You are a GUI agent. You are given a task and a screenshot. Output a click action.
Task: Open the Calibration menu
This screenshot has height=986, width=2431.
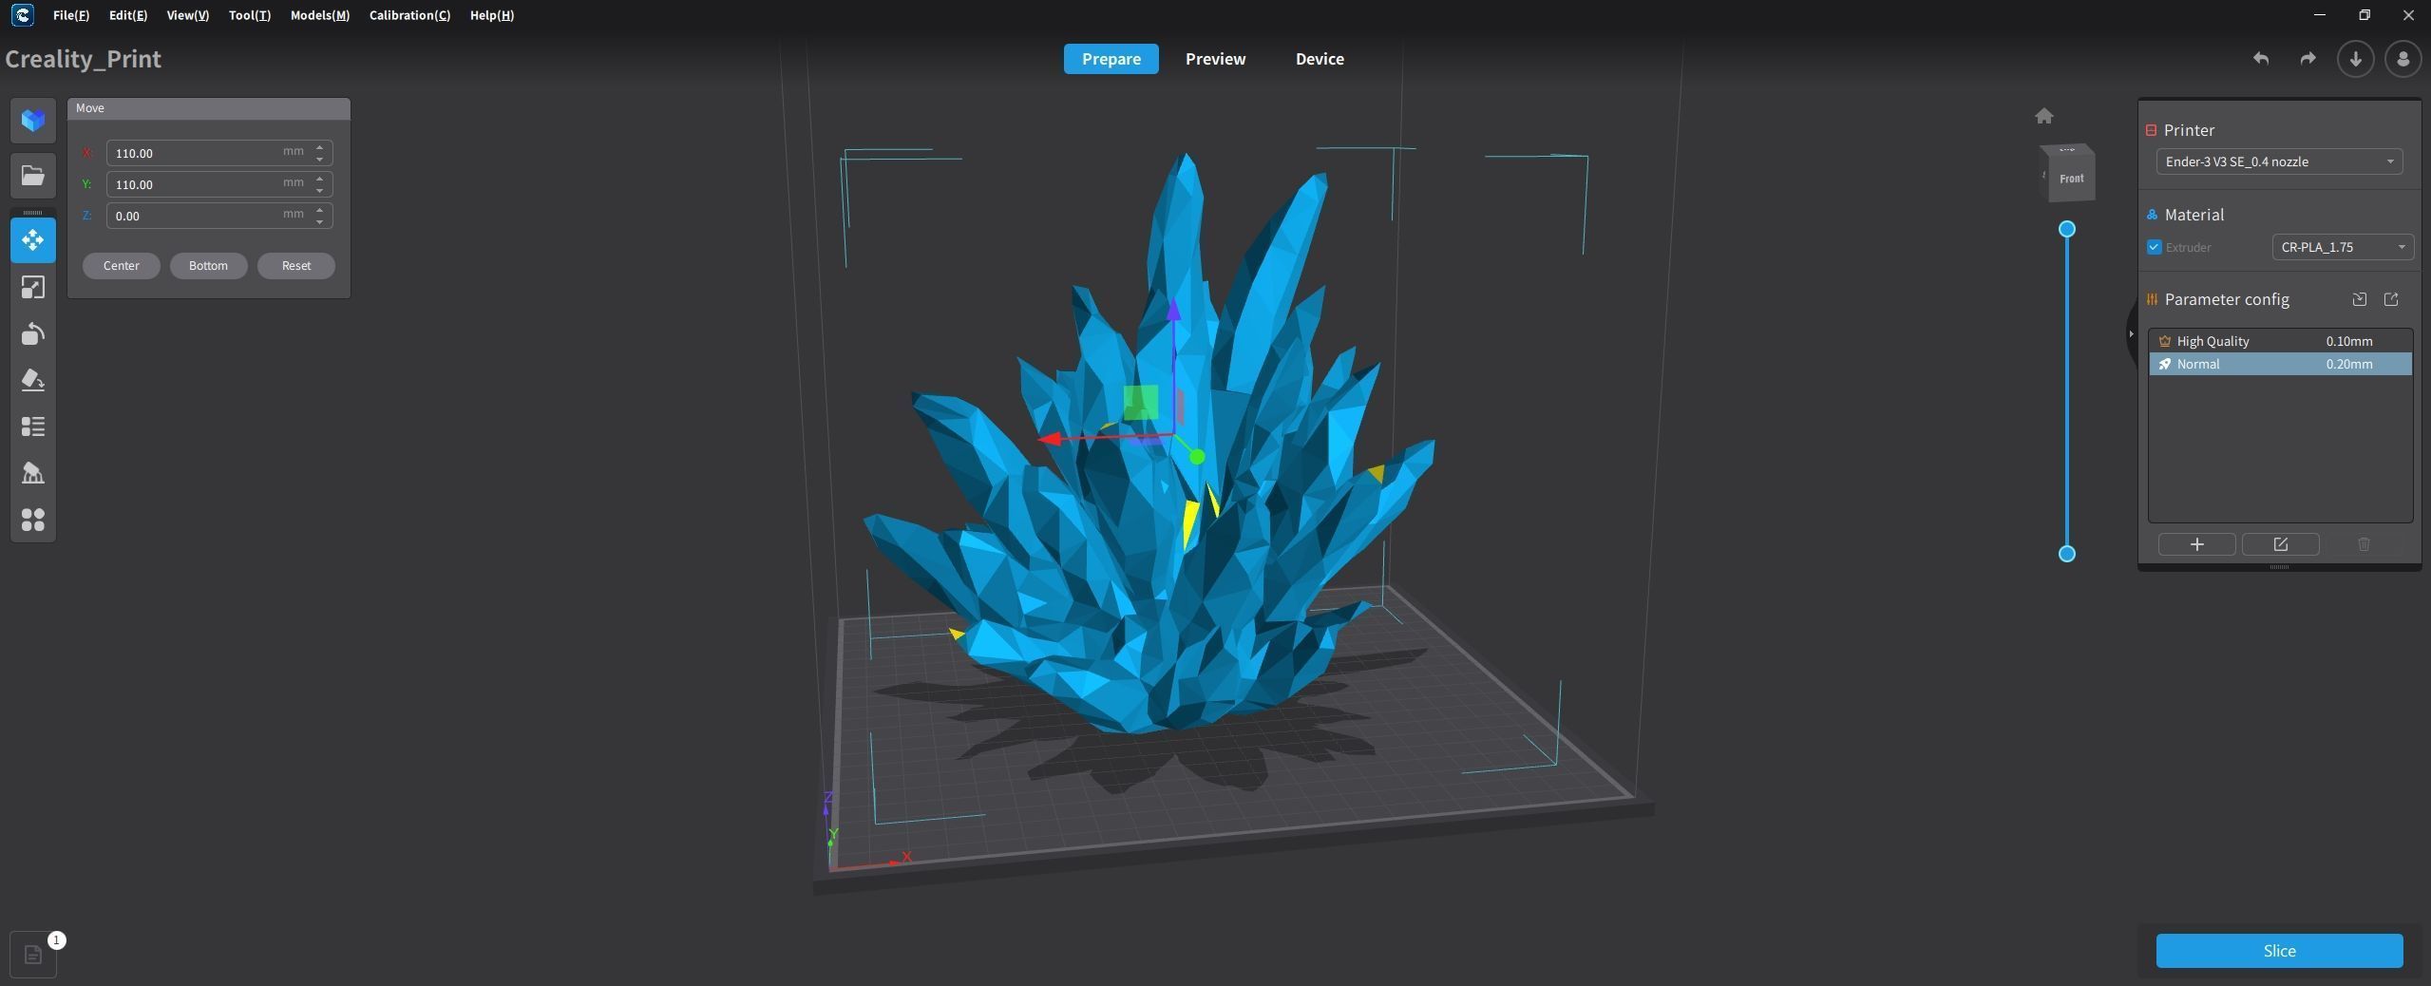(x=409, y=15)
